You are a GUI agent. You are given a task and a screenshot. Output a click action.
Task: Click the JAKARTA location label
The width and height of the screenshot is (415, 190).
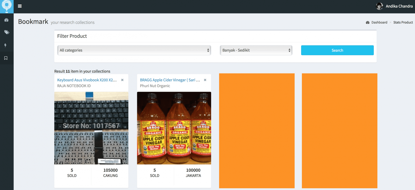pos(193,176)
